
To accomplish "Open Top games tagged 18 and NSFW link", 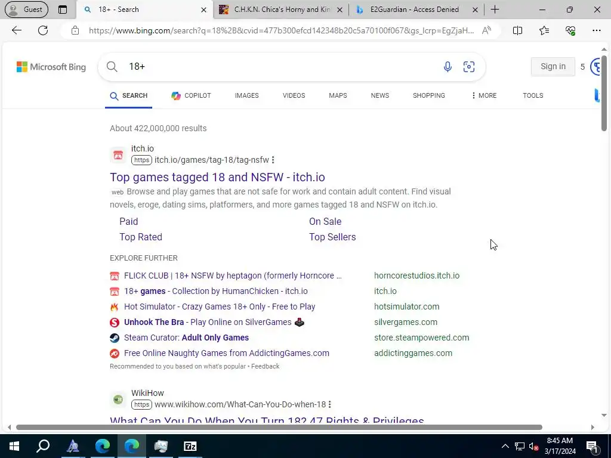I will coord(217,177).
